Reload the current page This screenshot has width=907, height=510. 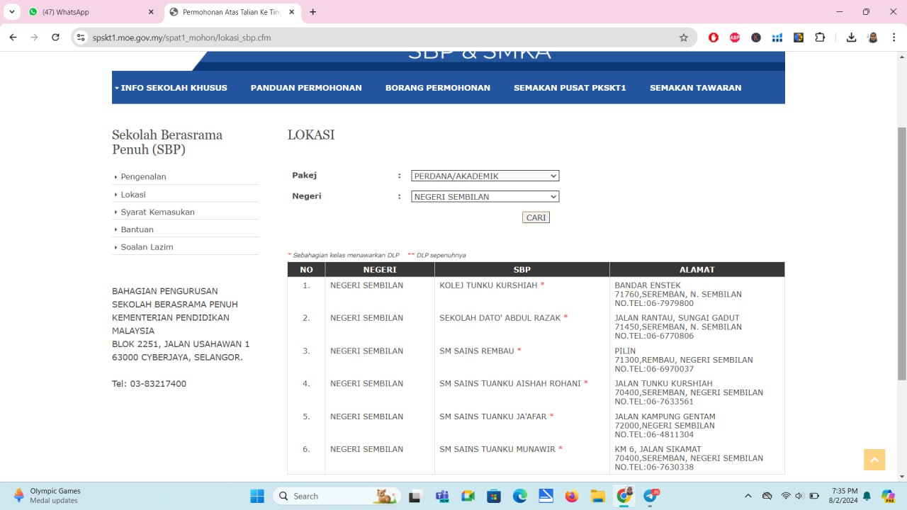coord(55,38)
